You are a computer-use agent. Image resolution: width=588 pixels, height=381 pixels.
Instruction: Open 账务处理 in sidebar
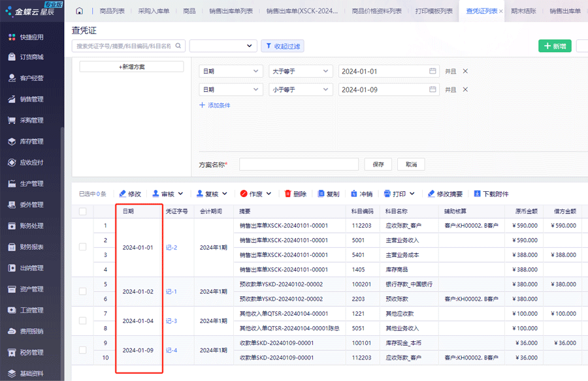point(26,226)
